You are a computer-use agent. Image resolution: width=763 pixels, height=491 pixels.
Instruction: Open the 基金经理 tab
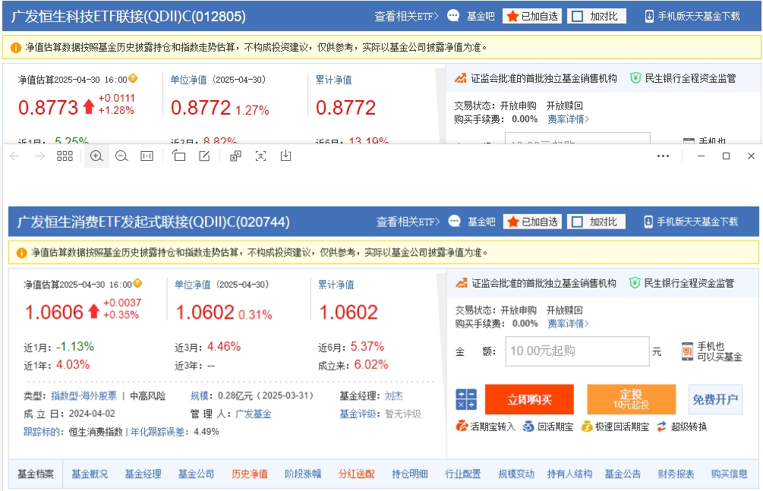click(143, 474)
